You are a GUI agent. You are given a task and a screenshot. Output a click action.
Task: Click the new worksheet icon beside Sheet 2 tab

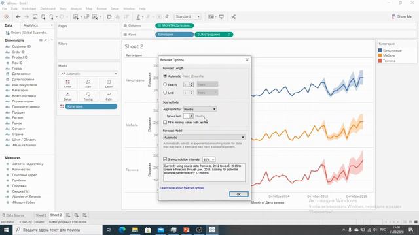[x=68, y=215]
